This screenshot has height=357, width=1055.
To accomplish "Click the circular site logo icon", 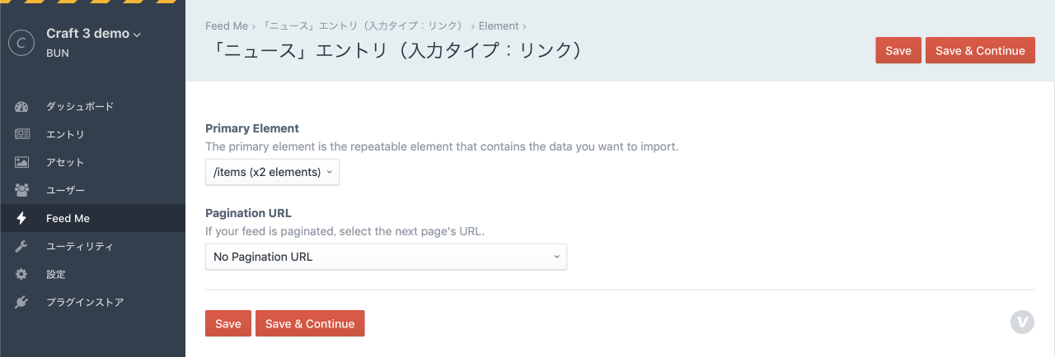I will point(21,42).
